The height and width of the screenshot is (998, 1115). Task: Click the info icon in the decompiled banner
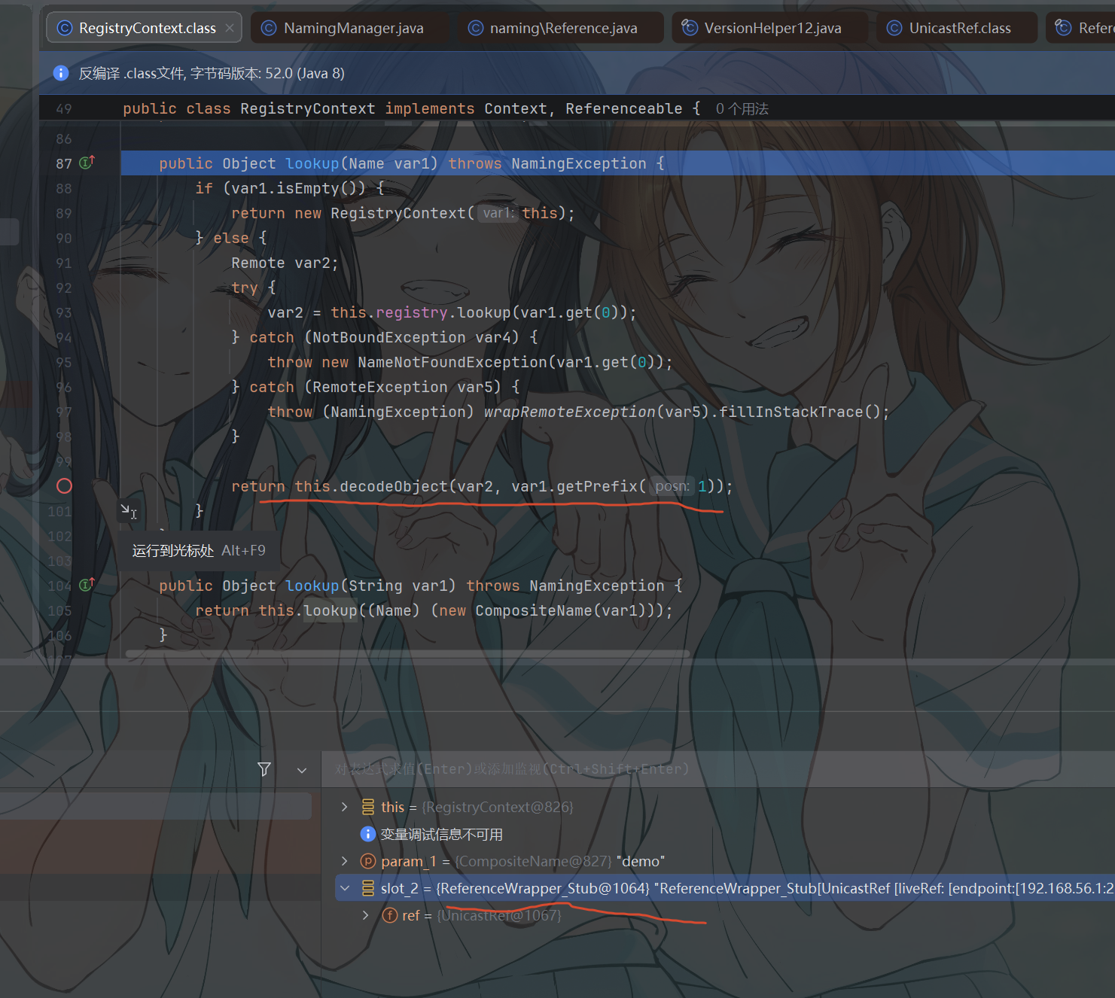[61, 73]
